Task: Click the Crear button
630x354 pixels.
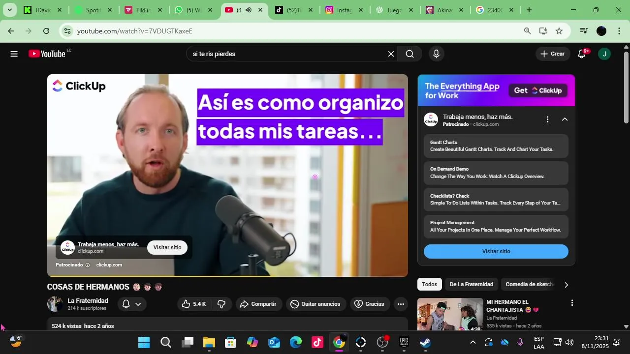Action: 553,54
